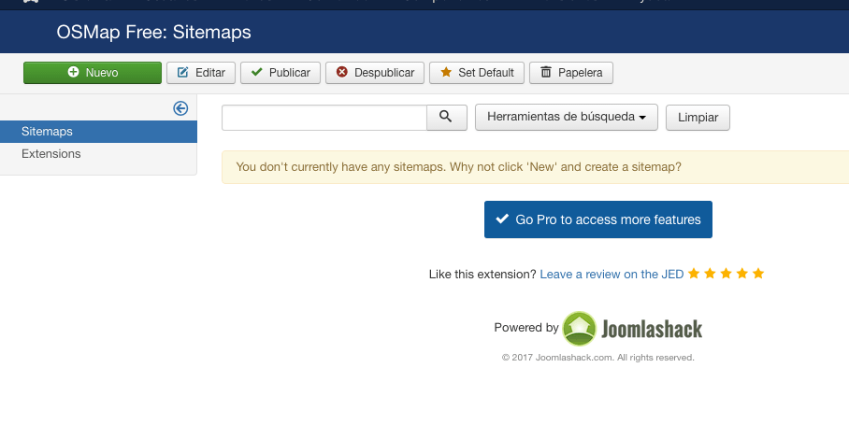Click the 2017 Joomlashack.com copyright text

click(x=597, y=358)
